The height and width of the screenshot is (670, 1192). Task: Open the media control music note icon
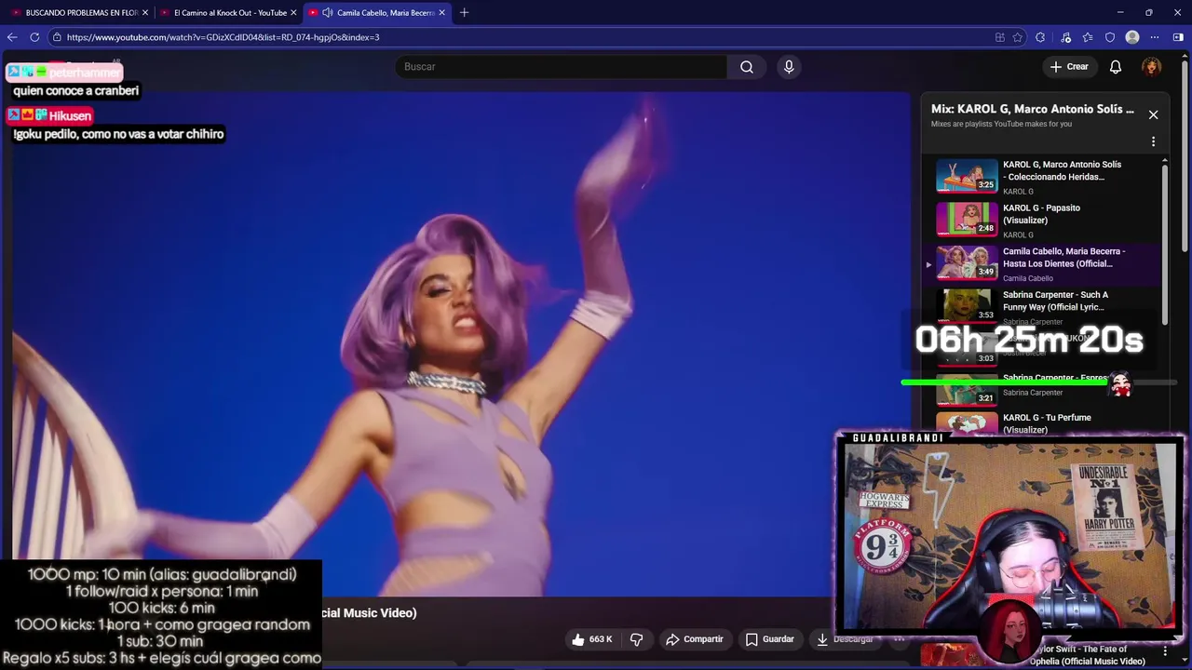click(x=1065, y=37)
